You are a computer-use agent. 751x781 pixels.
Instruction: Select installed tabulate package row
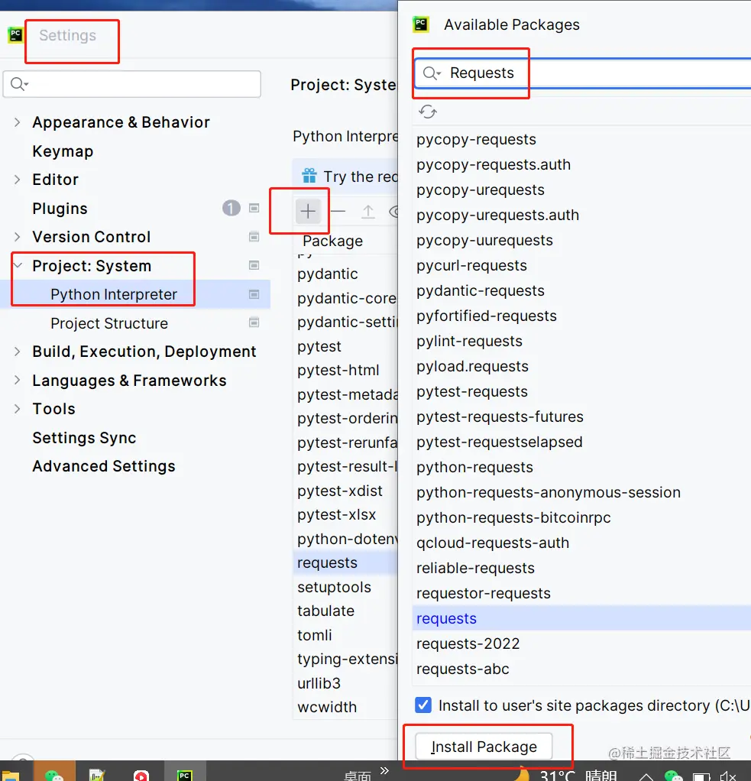tap(325, 611)
